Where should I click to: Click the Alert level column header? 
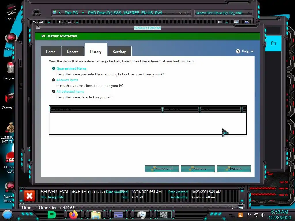(x=181, y=109)
